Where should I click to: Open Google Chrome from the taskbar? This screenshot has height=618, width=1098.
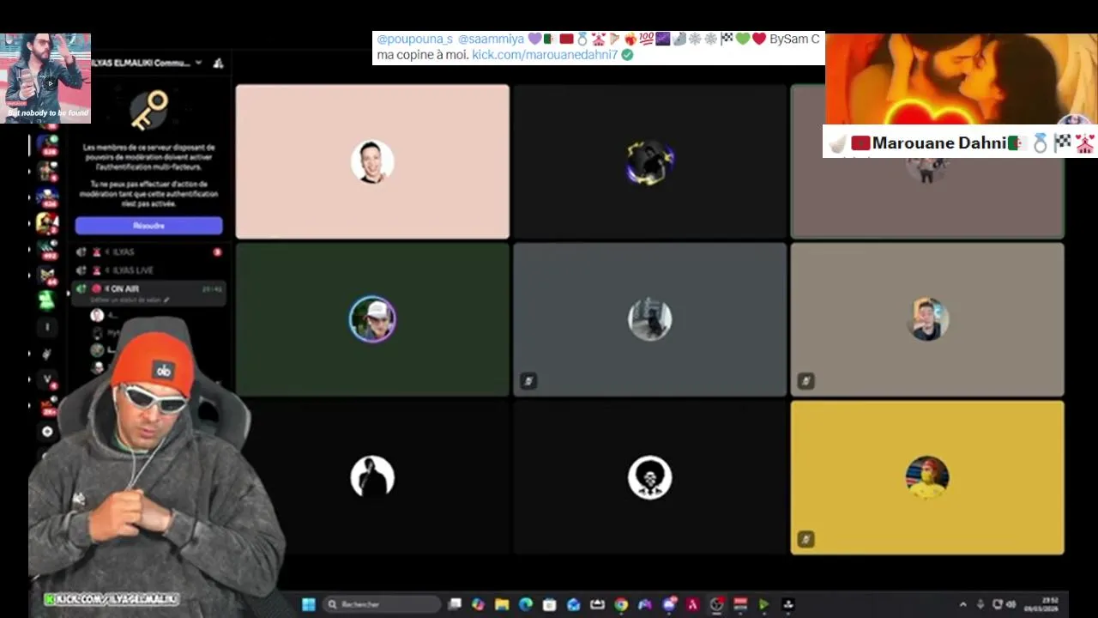621,604
